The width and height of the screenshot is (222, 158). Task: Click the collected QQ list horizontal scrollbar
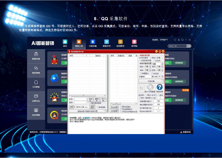[x=124, y=103]
